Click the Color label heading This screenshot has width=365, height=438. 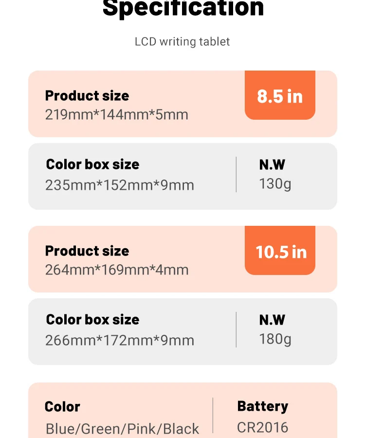[x=62, y=407]
